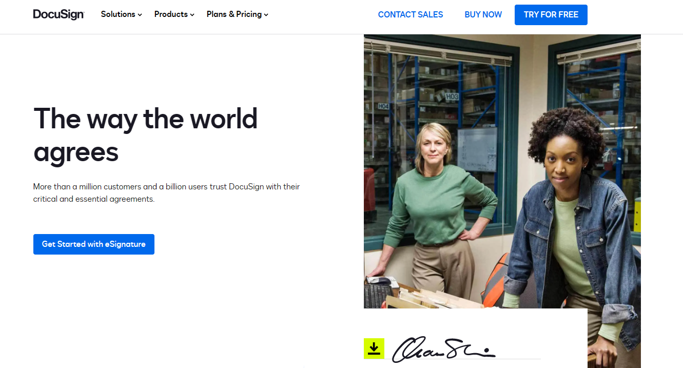Screen dimensions: 683x368
Task: Click the handwritten signature graphic
Action: [444, 348]
